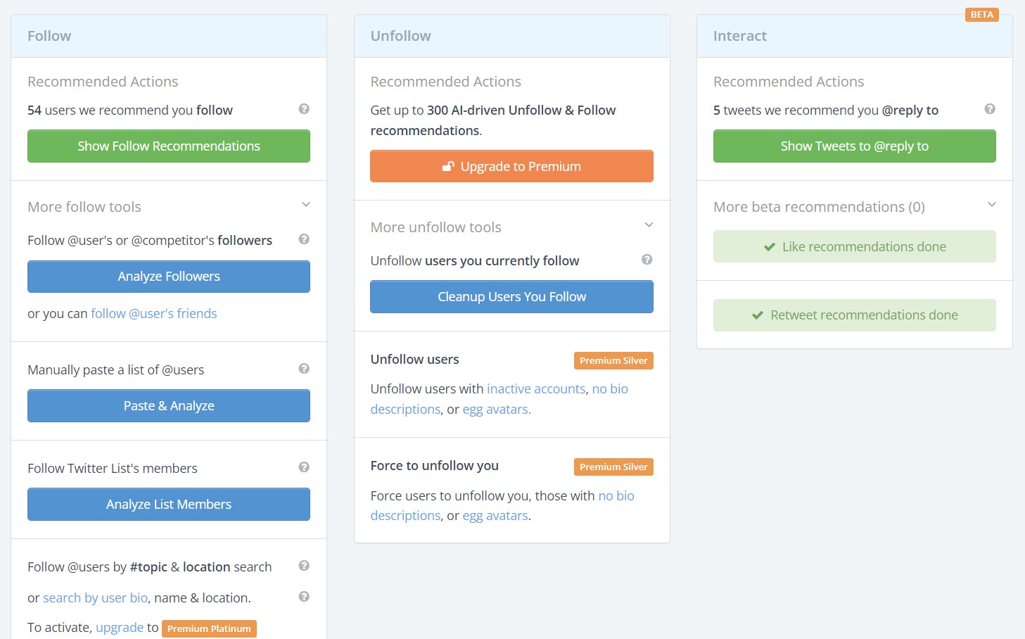Collapse the More unfollow tools section
Viewport: 1025px width, 639px height.
(649, 225)
